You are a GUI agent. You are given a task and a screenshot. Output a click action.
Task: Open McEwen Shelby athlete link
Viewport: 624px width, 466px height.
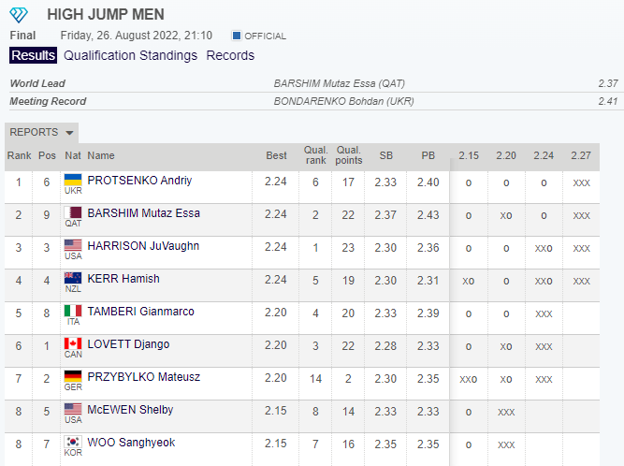[130, 410]
